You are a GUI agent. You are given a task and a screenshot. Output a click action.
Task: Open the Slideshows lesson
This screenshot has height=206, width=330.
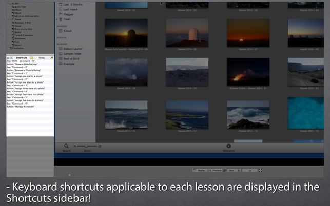tap(18, 38)
